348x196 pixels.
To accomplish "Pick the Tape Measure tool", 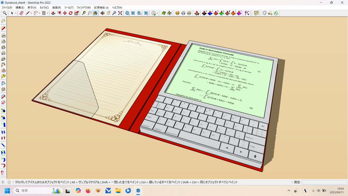I will [x=84, y=13].
